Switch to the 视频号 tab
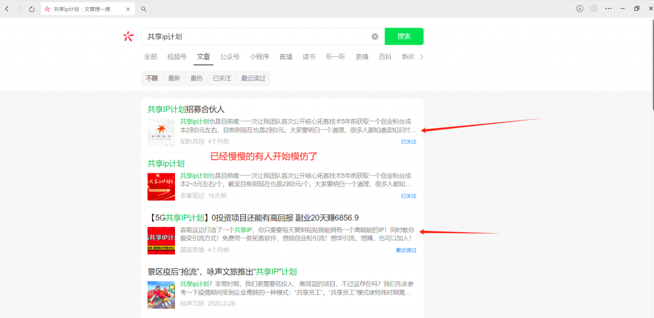This screenshot has width=654, height=318. click(176, 57)
